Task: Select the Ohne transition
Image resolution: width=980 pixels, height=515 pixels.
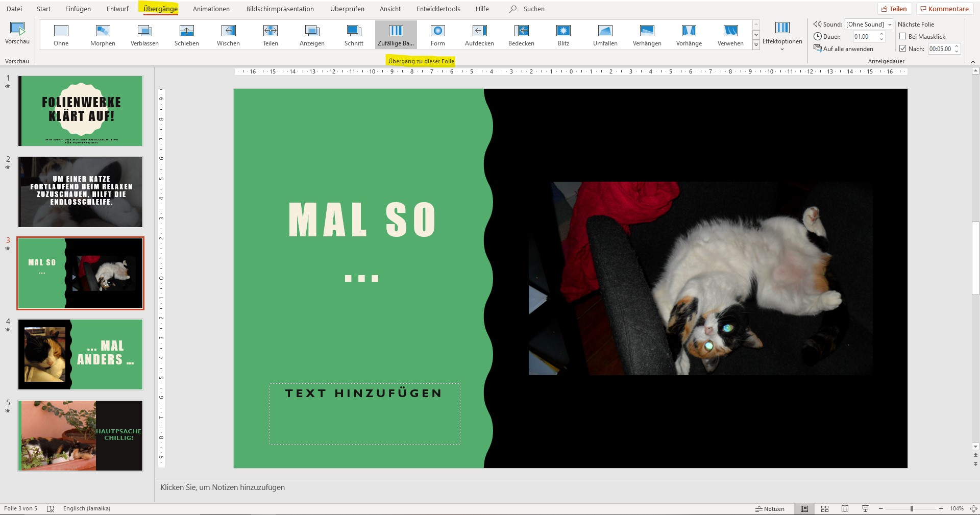Action: (x=61, y=35)
